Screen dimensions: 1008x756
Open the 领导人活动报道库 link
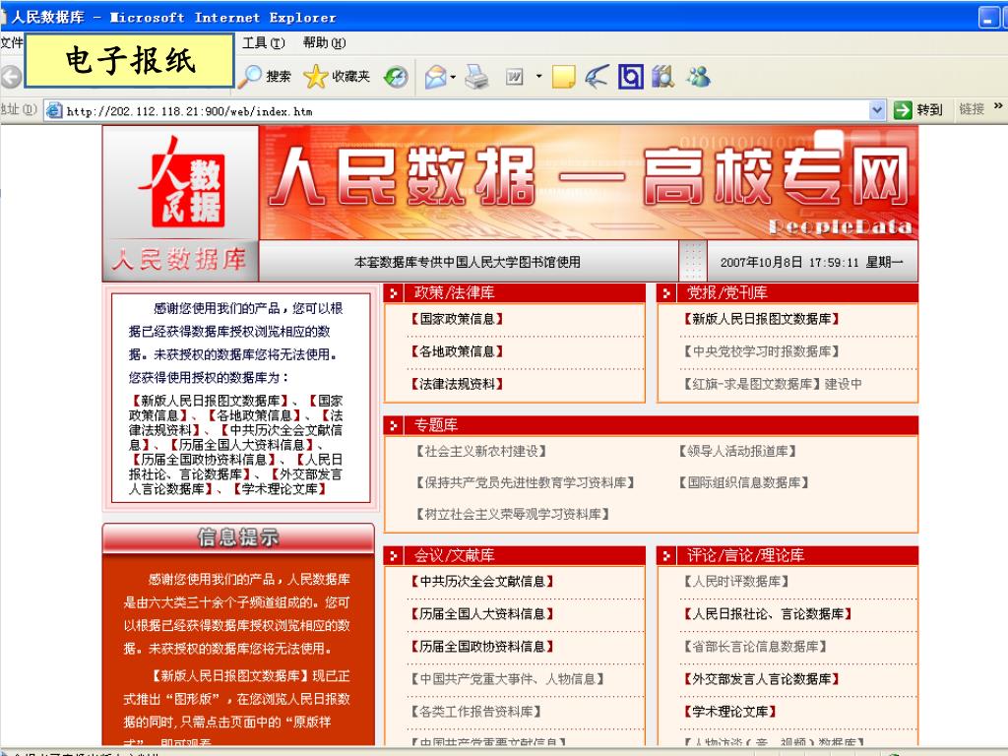(737, 451)
